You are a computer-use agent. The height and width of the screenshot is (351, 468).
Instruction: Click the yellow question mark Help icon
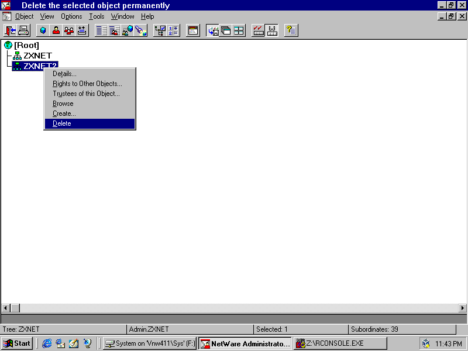[x=291, y=30]
